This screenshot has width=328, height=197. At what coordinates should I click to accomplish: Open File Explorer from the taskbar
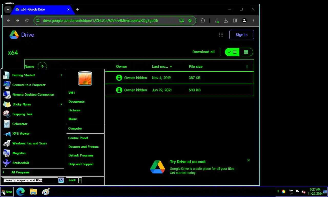click(33, 192)
